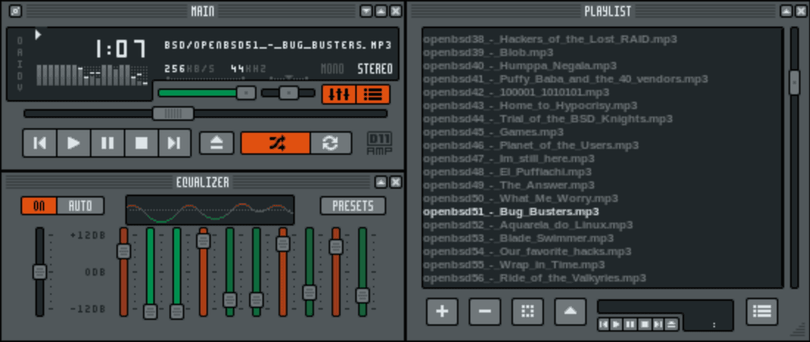Click the spectrum analyzer visualization

pyautogui.click(x=92, y=75)
